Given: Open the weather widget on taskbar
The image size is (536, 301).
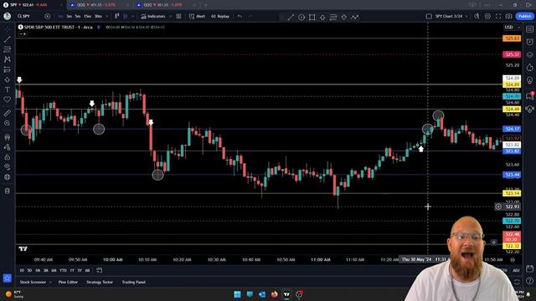Looking at the screenshot, I should pos(15,294).
